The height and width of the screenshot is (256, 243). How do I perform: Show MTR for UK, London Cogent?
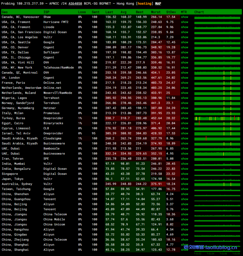pos(184,78)
